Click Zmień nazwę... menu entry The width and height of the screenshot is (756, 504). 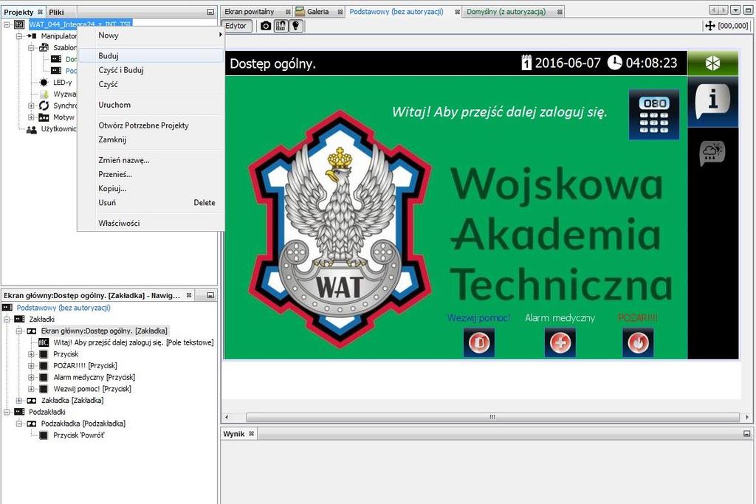coord(151,160)
